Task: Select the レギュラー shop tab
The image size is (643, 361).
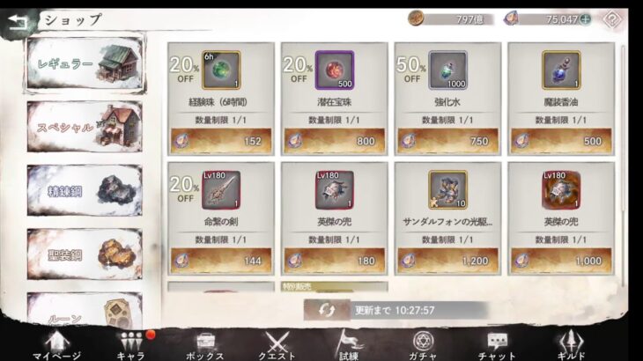Action: 85,63
